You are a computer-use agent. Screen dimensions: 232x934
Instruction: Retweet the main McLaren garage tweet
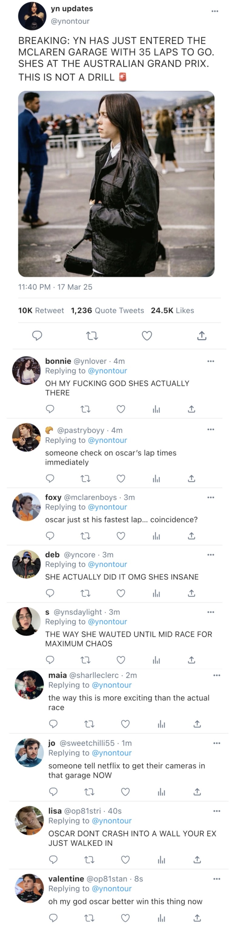pyautogui.click(x=92, y=336)
